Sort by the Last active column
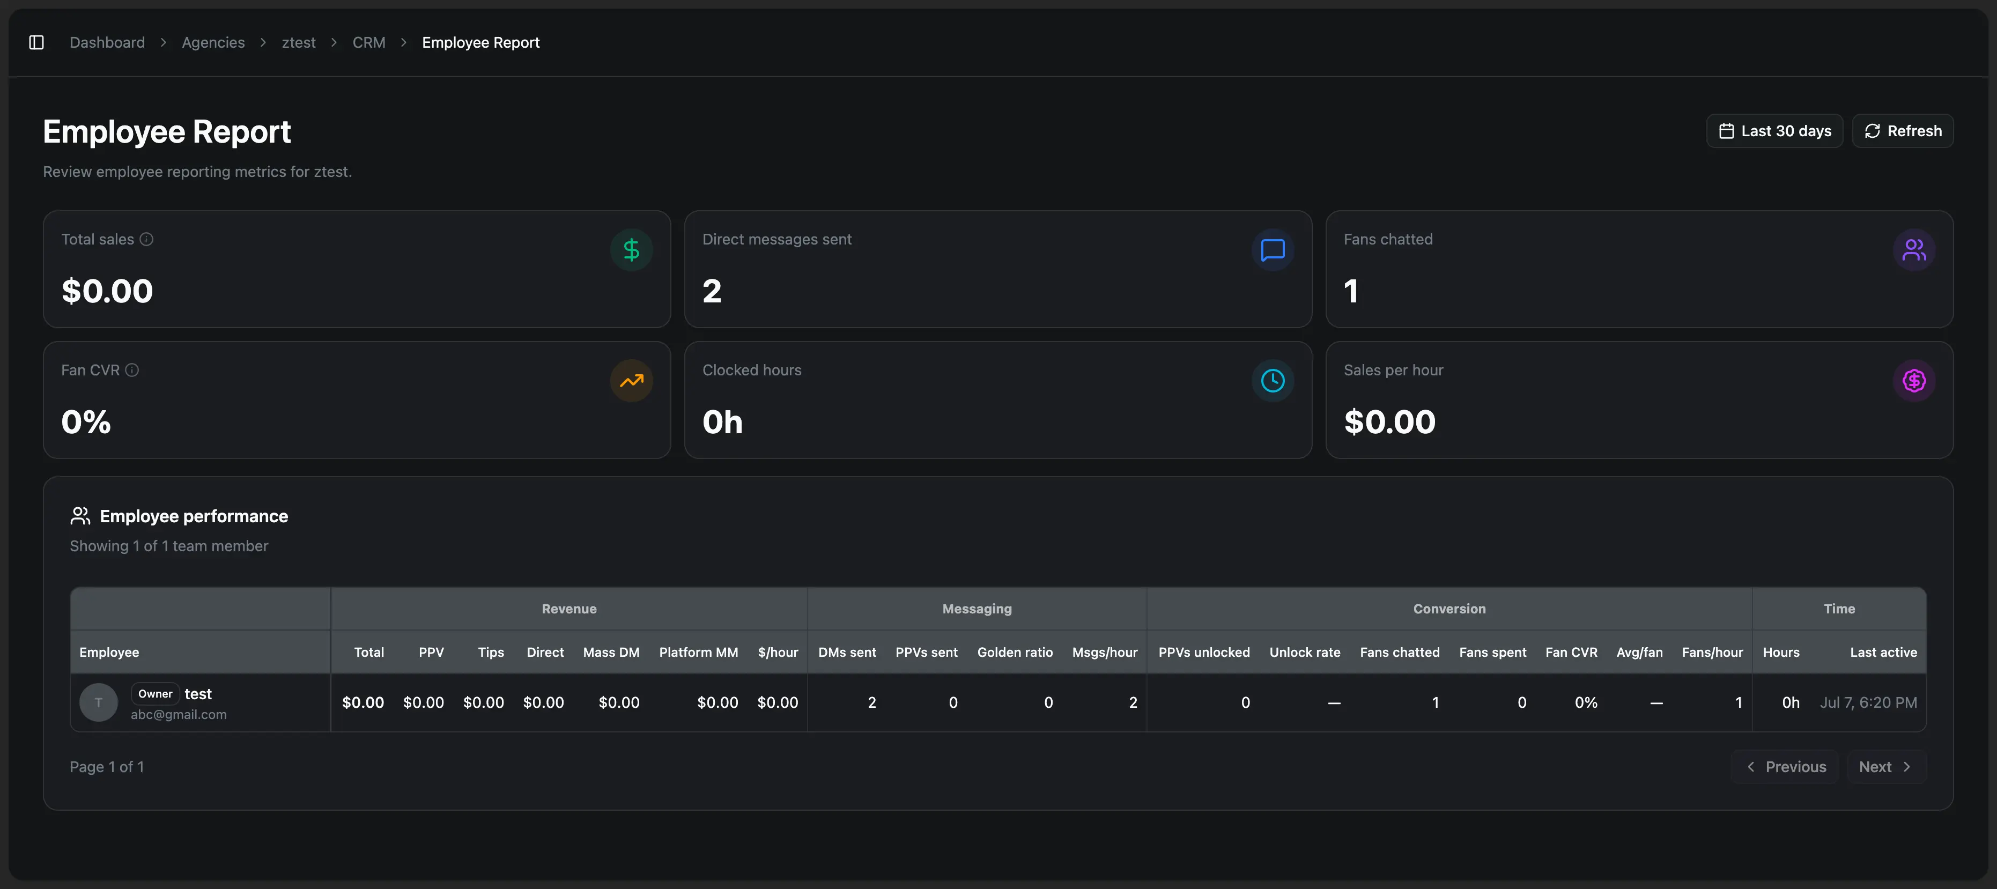The width and height of the screenshot is (1997, 889). pos(1883,653)
